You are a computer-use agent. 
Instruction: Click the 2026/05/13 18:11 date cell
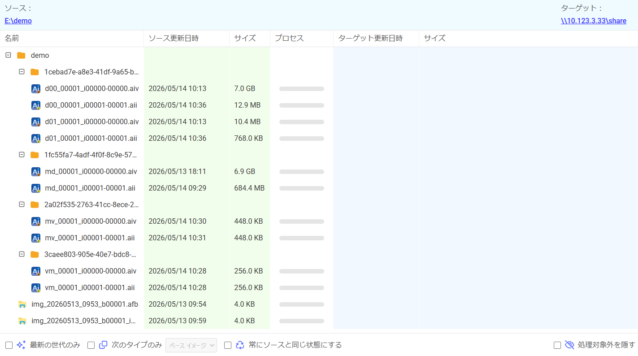click(178, 172)
